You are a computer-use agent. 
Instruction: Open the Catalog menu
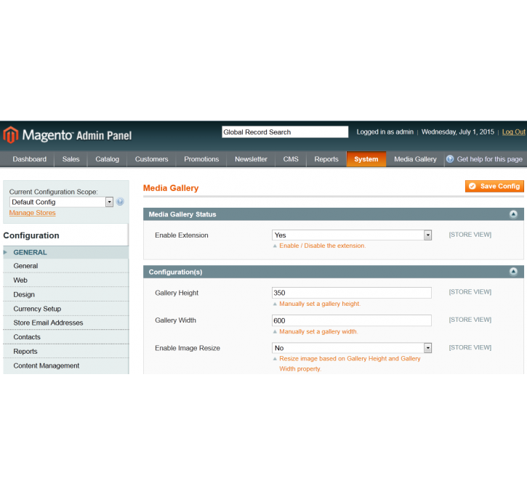pos(107,159)
